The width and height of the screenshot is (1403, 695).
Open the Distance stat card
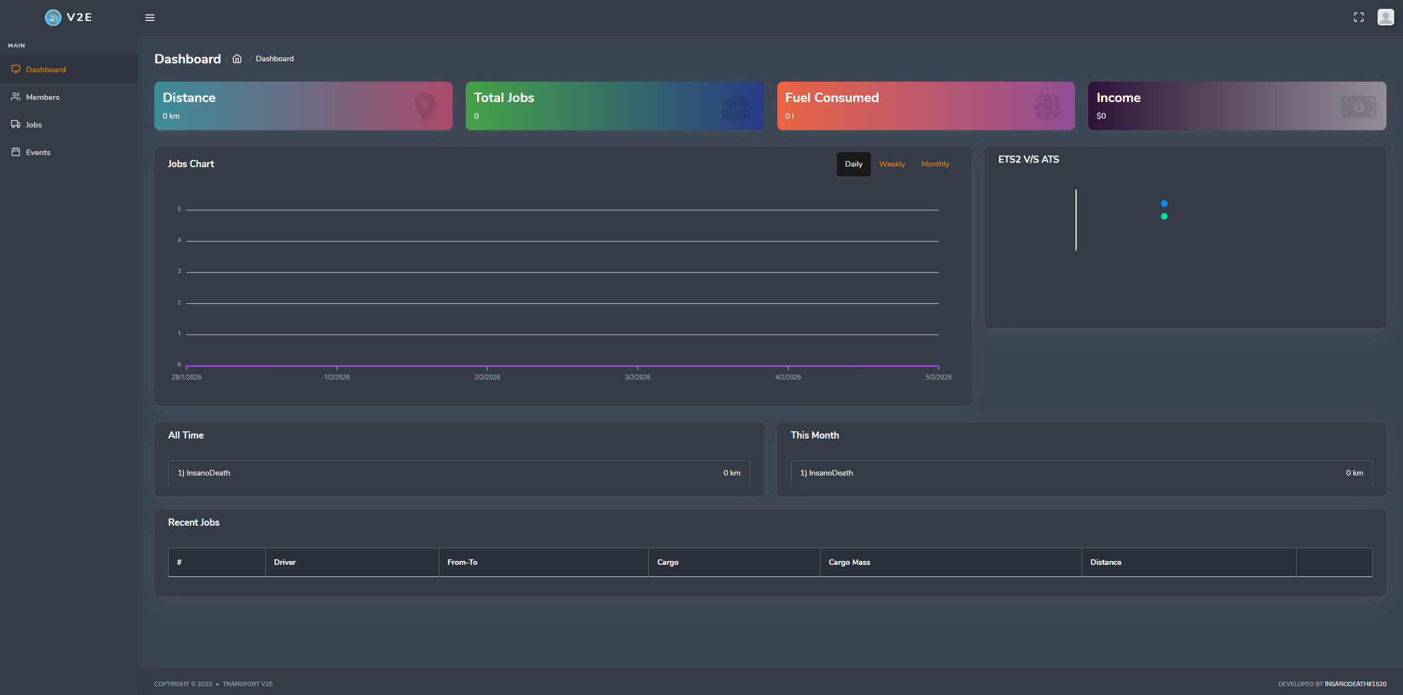(303, 106)
